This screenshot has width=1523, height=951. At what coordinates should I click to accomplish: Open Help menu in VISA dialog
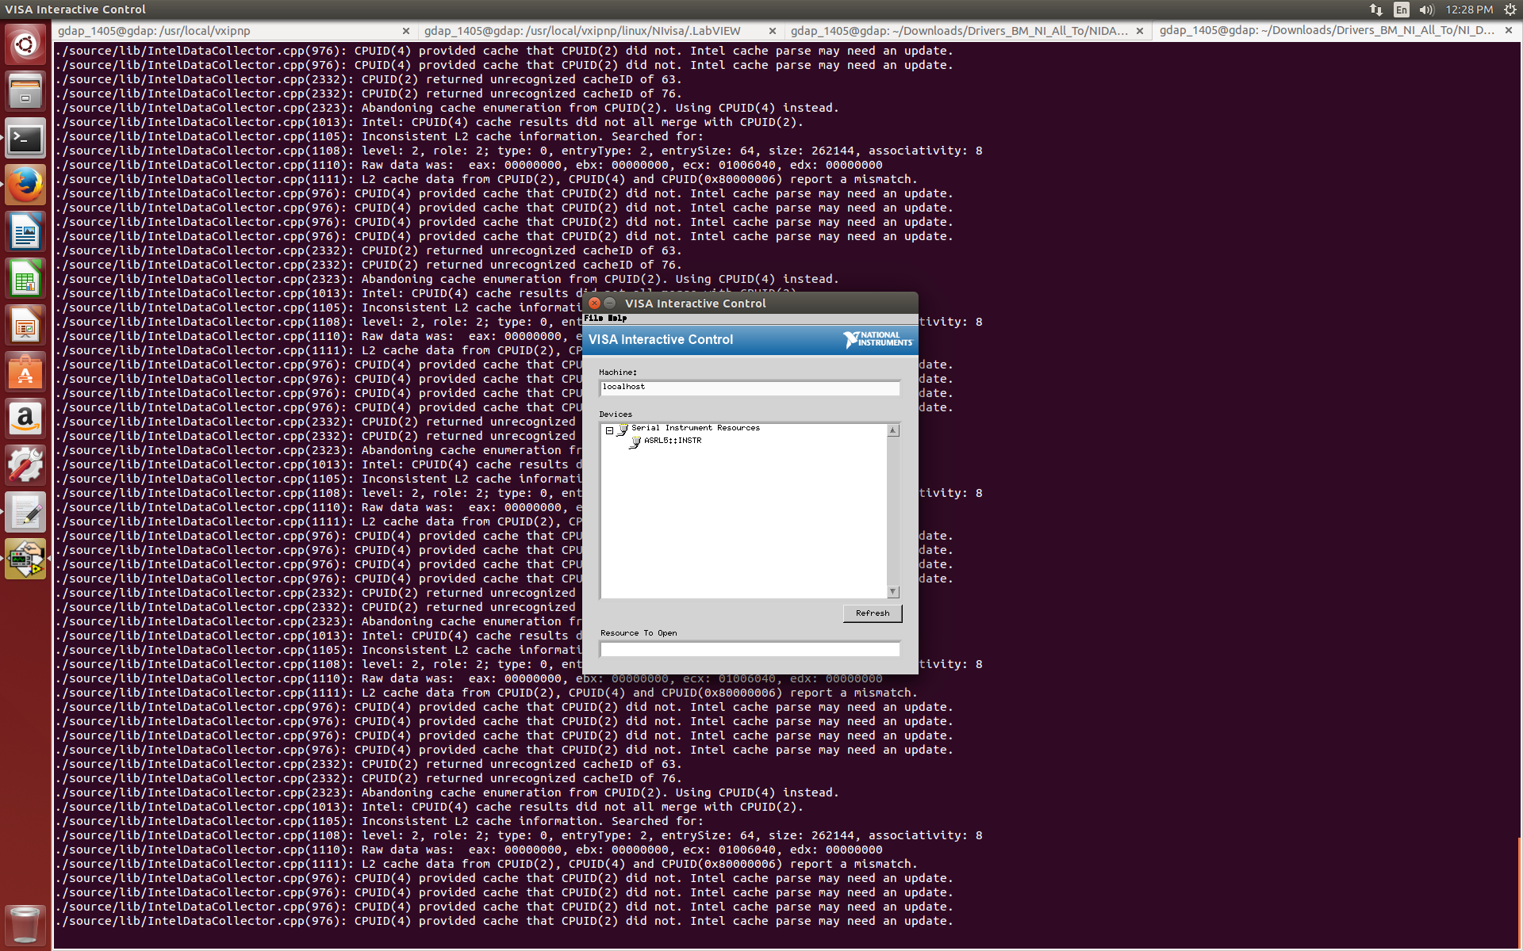(617, 318)
